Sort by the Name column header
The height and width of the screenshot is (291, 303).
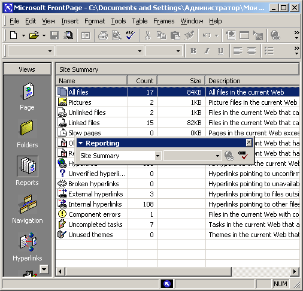[92, 81]
